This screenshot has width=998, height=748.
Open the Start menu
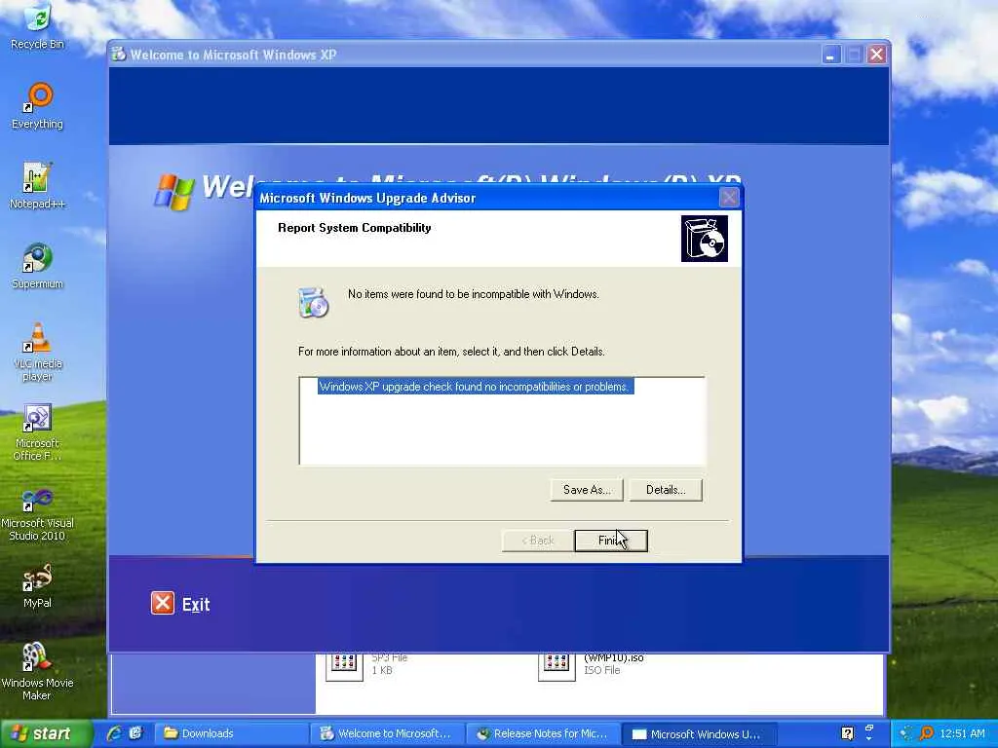pyautogui.click(x=47, y=733)
